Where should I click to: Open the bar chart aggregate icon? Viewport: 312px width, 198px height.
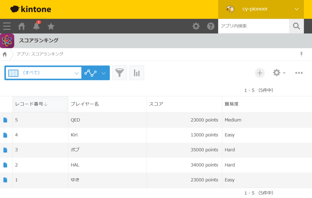pyautogui.click(x=137, y=73)
